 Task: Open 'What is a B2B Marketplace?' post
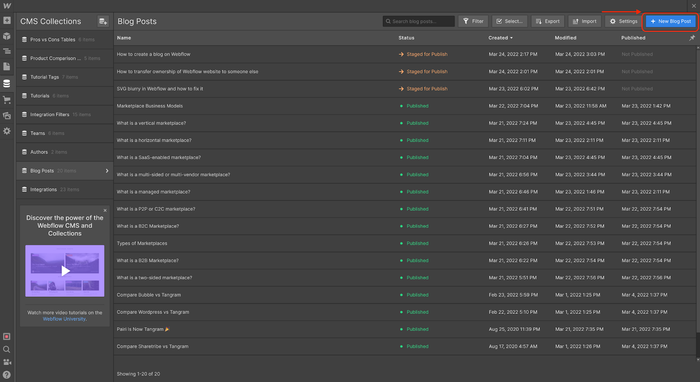147,260
